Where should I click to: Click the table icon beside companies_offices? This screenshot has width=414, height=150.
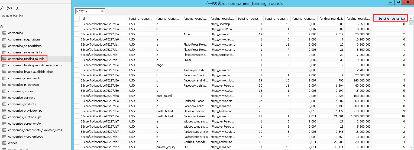4,91
